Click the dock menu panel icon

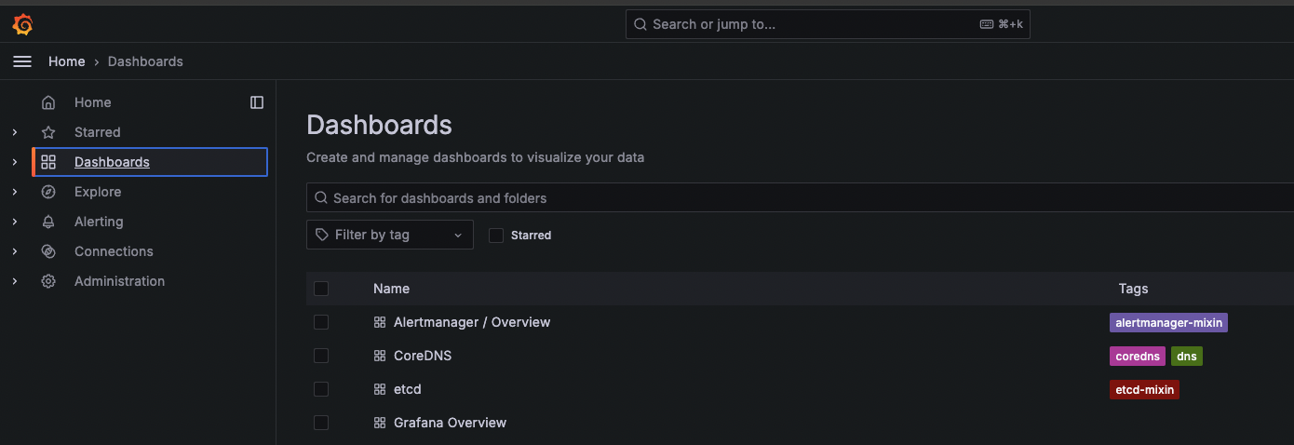tap(257, 102)
